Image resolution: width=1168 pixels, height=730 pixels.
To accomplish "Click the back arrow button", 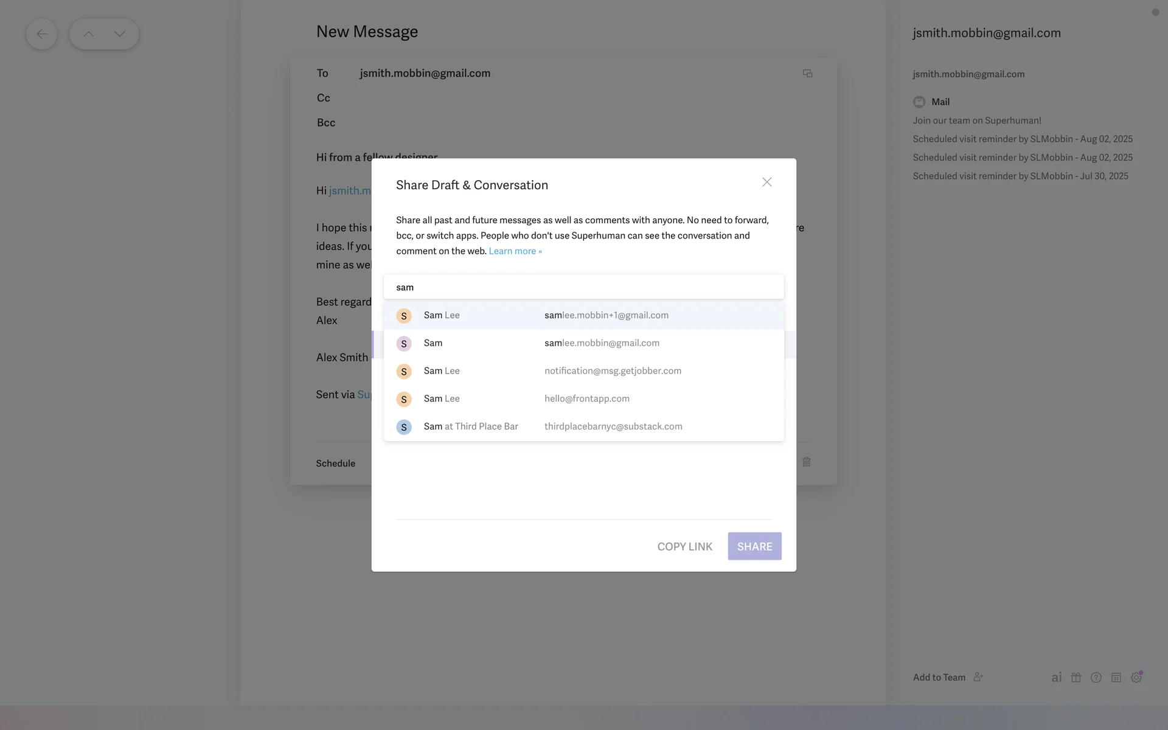I will tap(41, 34).
